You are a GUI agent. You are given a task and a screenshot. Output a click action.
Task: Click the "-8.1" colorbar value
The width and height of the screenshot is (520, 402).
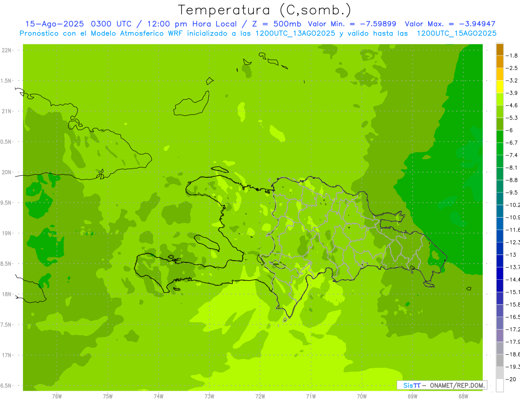point(512,167)
